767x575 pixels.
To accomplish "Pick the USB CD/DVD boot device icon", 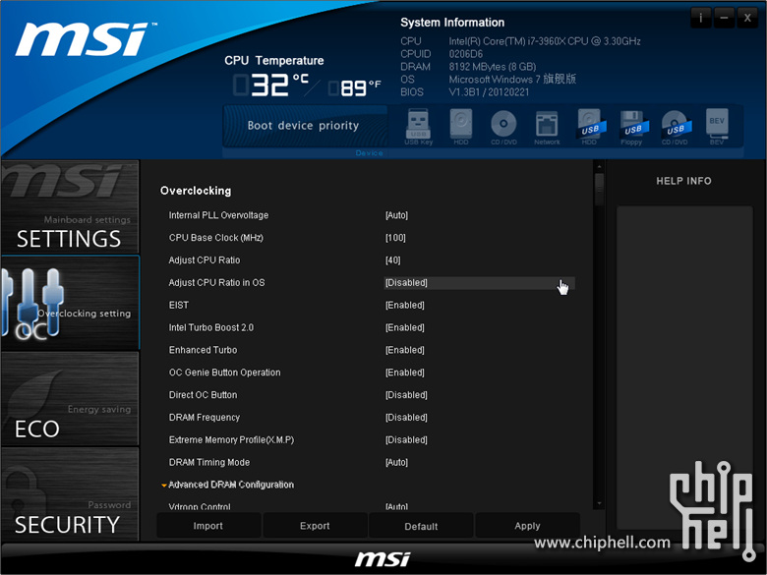I will click(x=675, y=127).
